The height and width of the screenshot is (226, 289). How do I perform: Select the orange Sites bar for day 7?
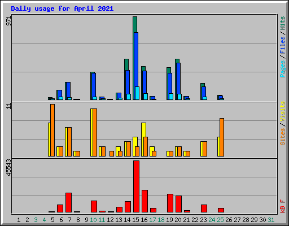(69, 142)
